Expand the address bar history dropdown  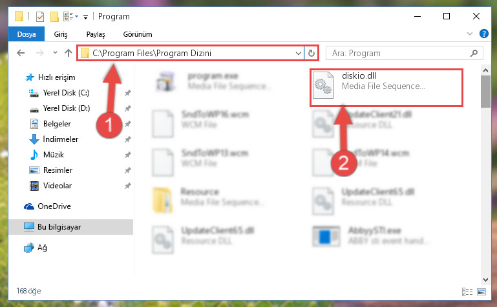pyautogui.click(x=298, y=53)
